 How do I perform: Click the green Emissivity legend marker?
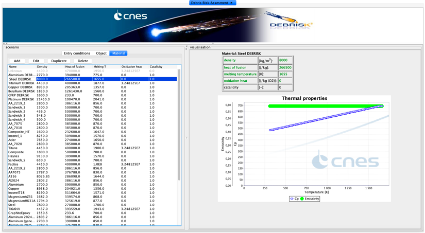click(x=302, y=199)
